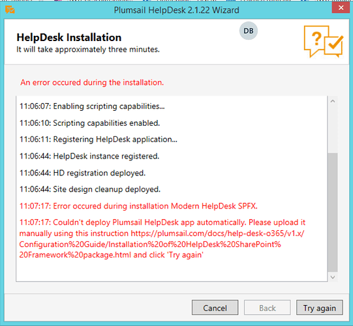
Task: Select the 'Error occured during installation Modern HelpDesk SPFX' line
Action: [x=138, y=206]
